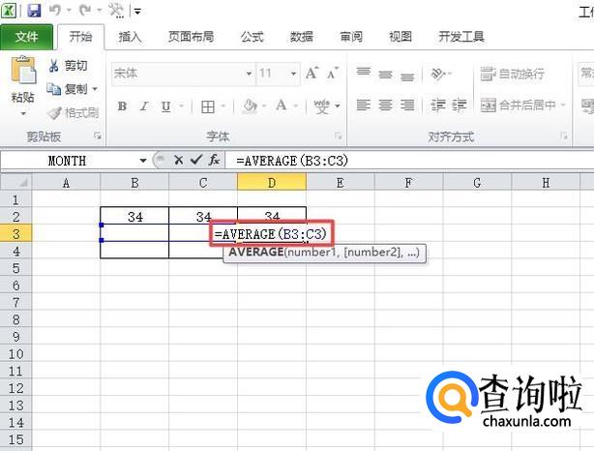
Task: Click number1 argument in the tooltip
Action: 312,252
